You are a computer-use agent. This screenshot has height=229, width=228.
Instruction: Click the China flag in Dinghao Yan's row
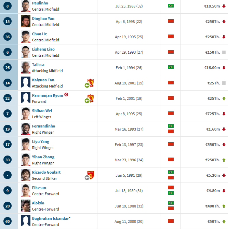click(171, 21)
